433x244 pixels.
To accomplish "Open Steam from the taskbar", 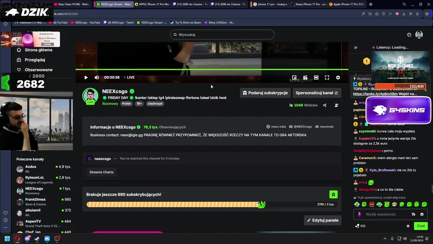I will pos(37,239).
